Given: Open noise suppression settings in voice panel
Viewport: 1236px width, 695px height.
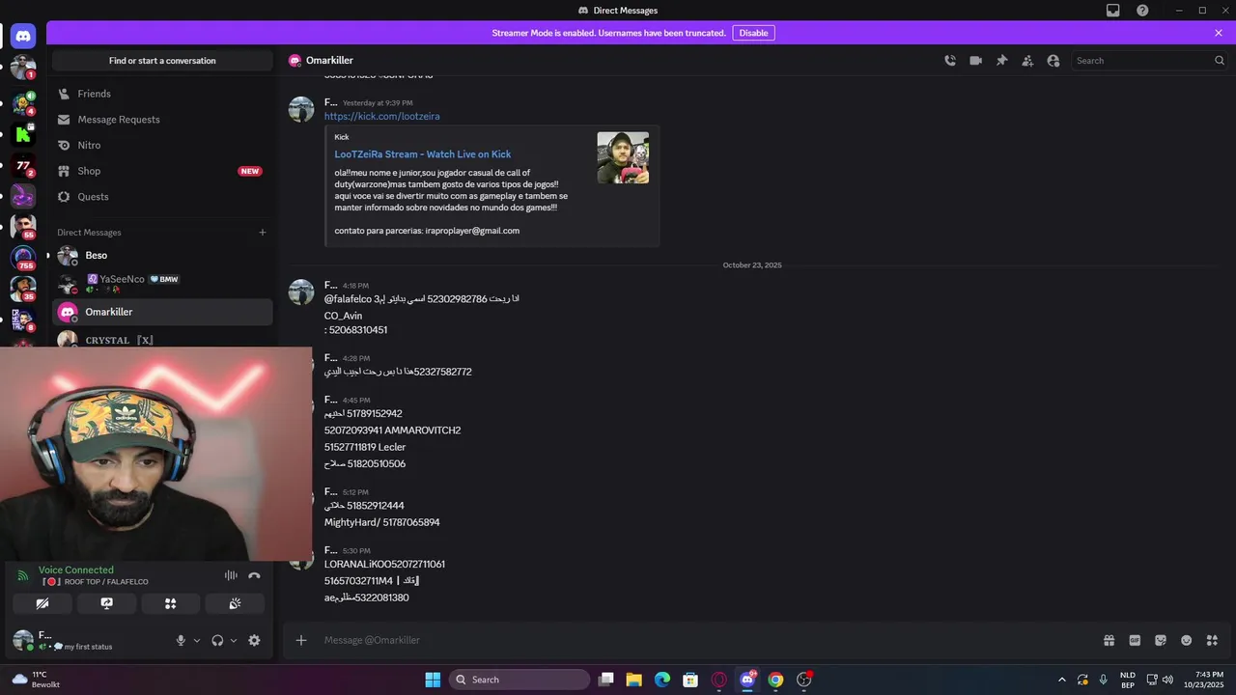Looking at the screenshot, I should [231, 575].
